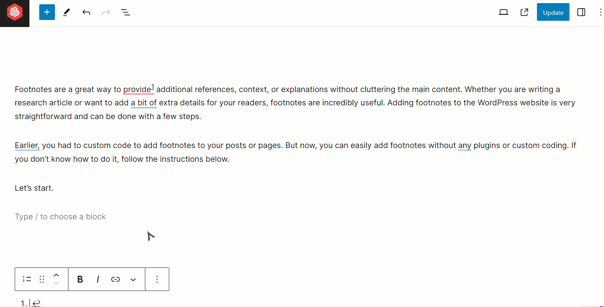Click the Update button
Viewport: 604px width, 307px height.
pyautogui.click(x=553, y=12)
